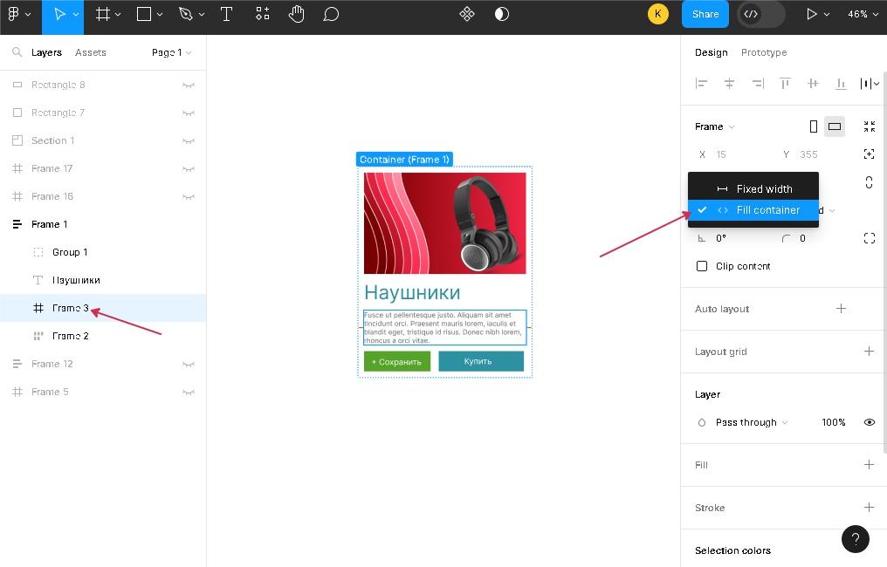Toggle layer visibility eye in Layer section
The width and height of the screenshot is (887, 567).
pos(869,422)
